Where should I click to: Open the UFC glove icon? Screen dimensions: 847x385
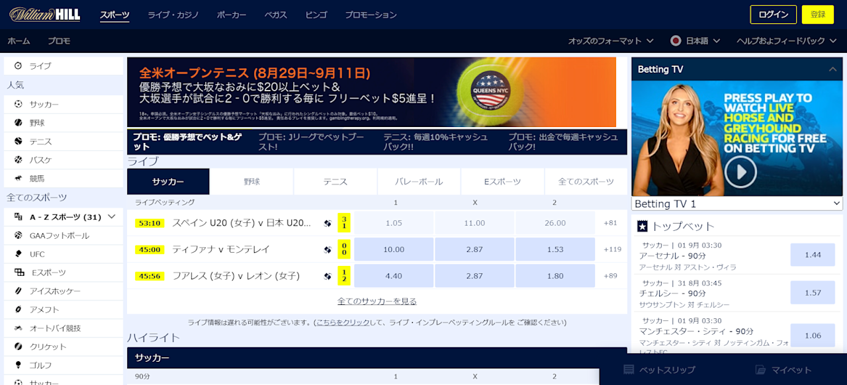pos(18,254)
